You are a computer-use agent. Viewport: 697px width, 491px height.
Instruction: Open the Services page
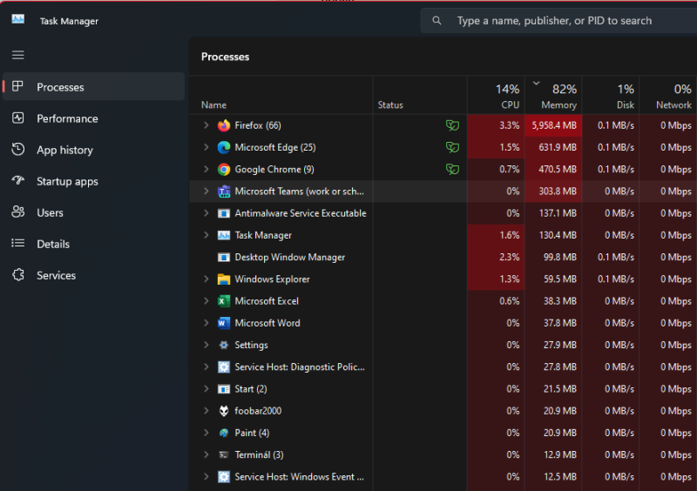pyautogui.click(x=94, y=275)
